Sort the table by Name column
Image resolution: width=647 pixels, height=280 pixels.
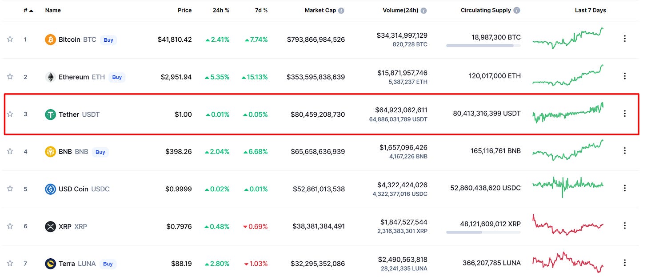(x=53, y=10)
